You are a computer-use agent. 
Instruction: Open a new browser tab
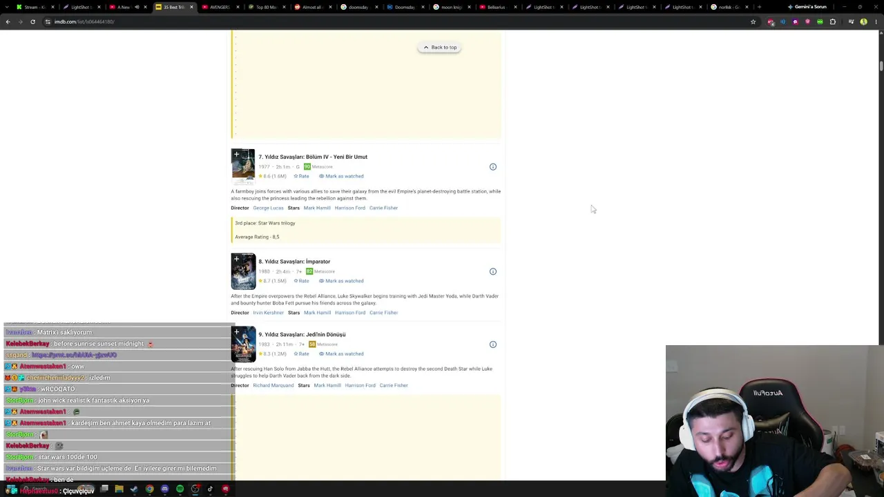(x=759, y=7)
